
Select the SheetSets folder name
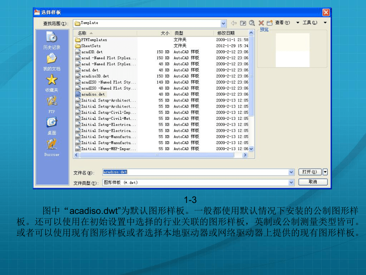coord(91,46)
